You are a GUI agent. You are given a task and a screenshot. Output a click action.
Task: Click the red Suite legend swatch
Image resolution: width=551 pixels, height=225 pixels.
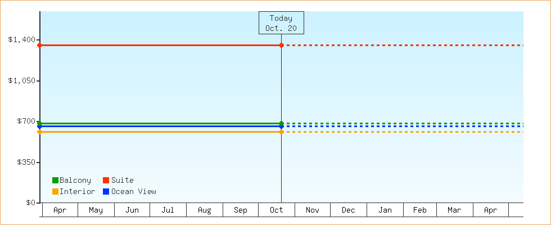pyautogui.click(x=106, y=180)
